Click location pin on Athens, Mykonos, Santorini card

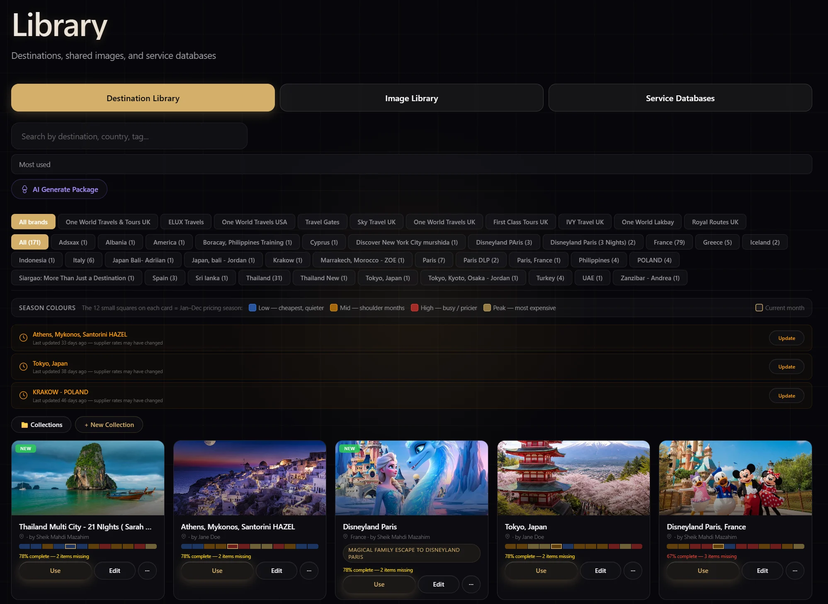184,537
